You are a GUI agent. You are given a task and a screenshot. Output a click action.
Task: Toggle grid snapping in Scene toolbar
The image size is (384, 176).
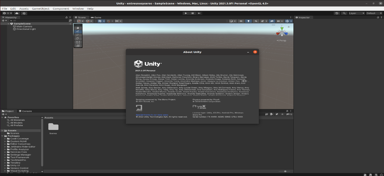[108, 21]
